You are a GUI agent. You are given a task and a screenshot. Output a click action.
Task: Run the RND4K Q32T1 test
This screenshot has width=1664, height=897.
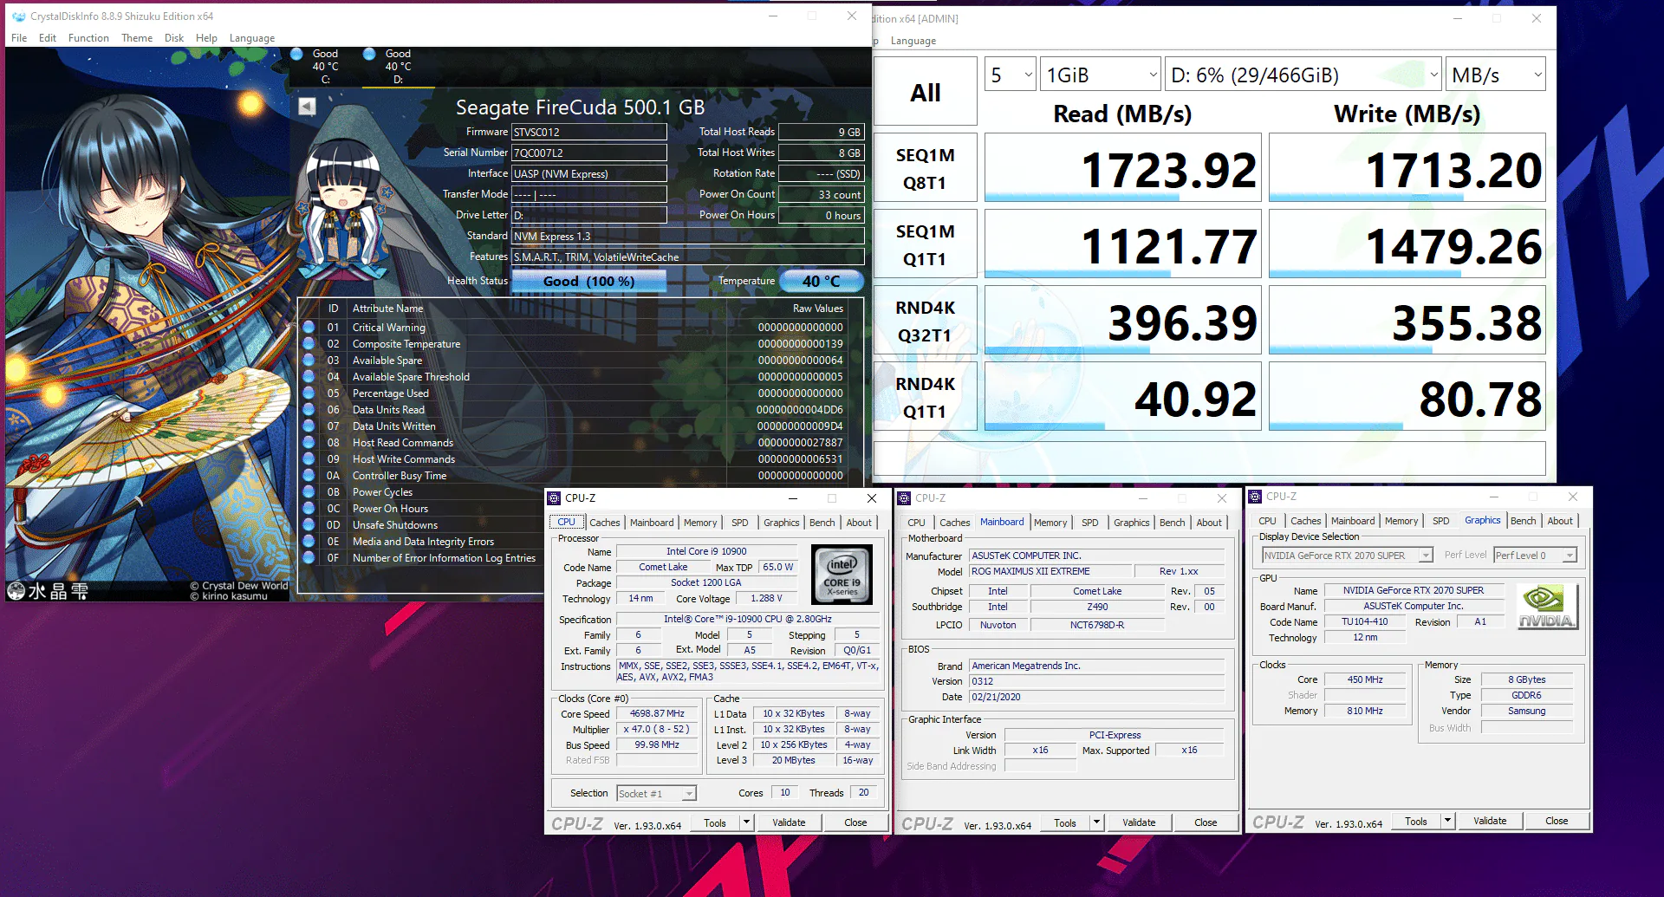coord(926,321)
